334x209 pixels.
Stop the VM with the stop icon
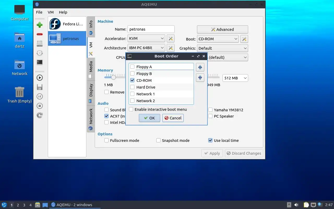[x=40, y=106]
